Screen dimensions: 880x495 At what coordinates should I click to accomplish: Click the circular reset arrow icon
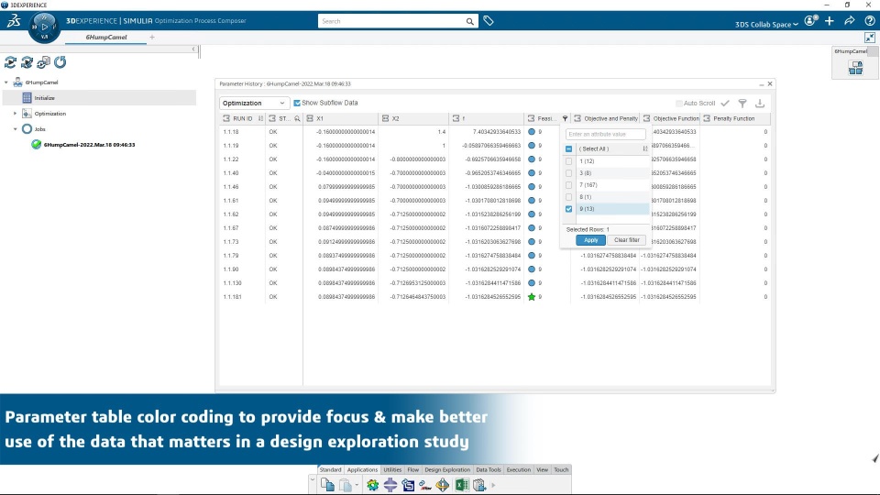tap(60, 62)
